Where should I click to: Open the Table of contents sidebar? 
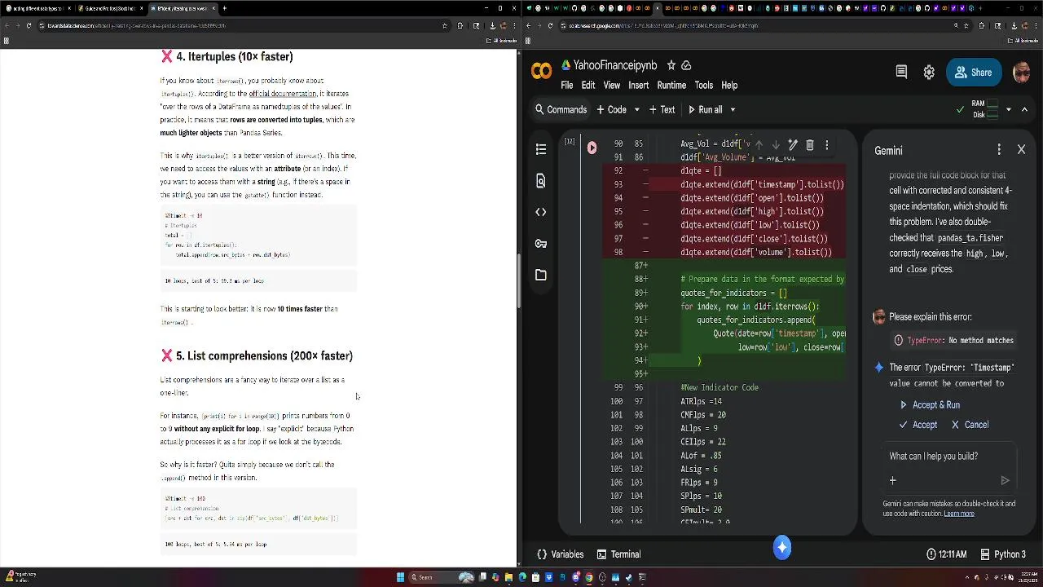(x=541, y=149)
